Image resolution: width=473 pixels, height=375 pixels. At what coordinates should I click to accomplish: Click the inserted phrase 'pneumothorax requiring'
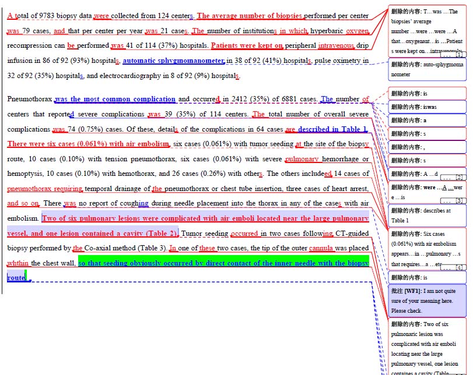tap(45, 189)
